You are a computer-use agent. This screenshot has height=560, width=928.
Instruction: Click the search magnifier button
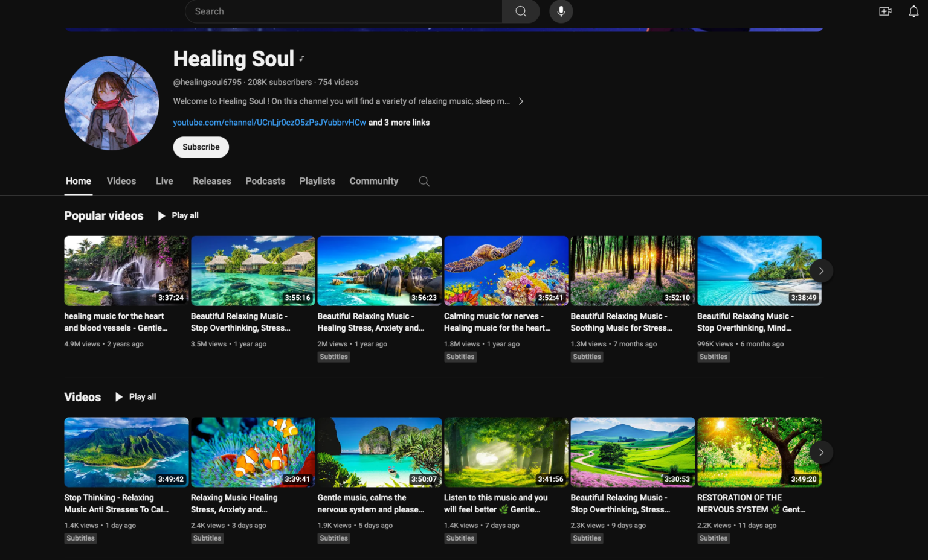(x=520, y=11)
